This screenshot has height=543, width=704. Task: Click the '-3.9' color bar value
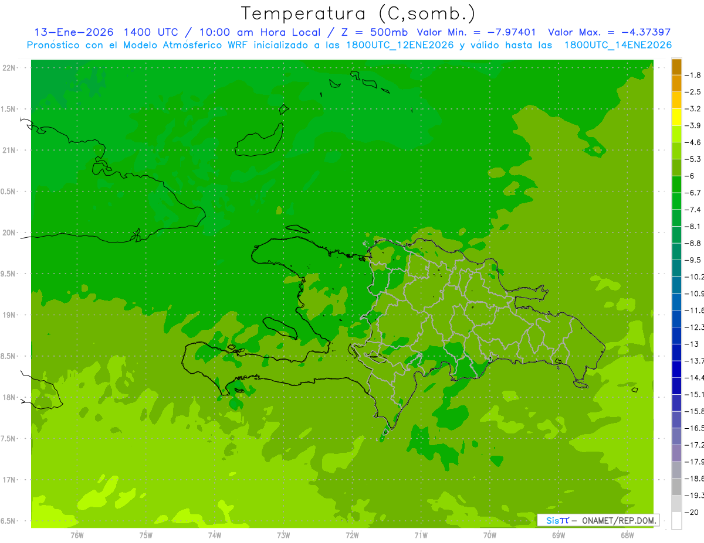click(693, 126)
